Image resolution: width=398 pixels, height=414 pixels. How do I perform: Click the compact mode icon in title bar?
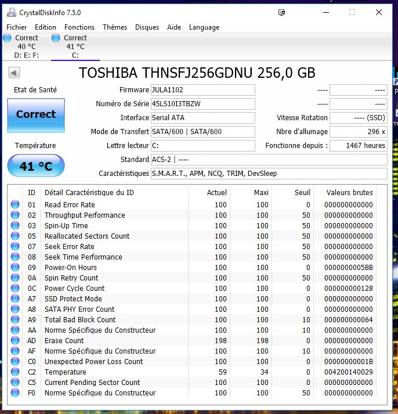tap(282, 12)
